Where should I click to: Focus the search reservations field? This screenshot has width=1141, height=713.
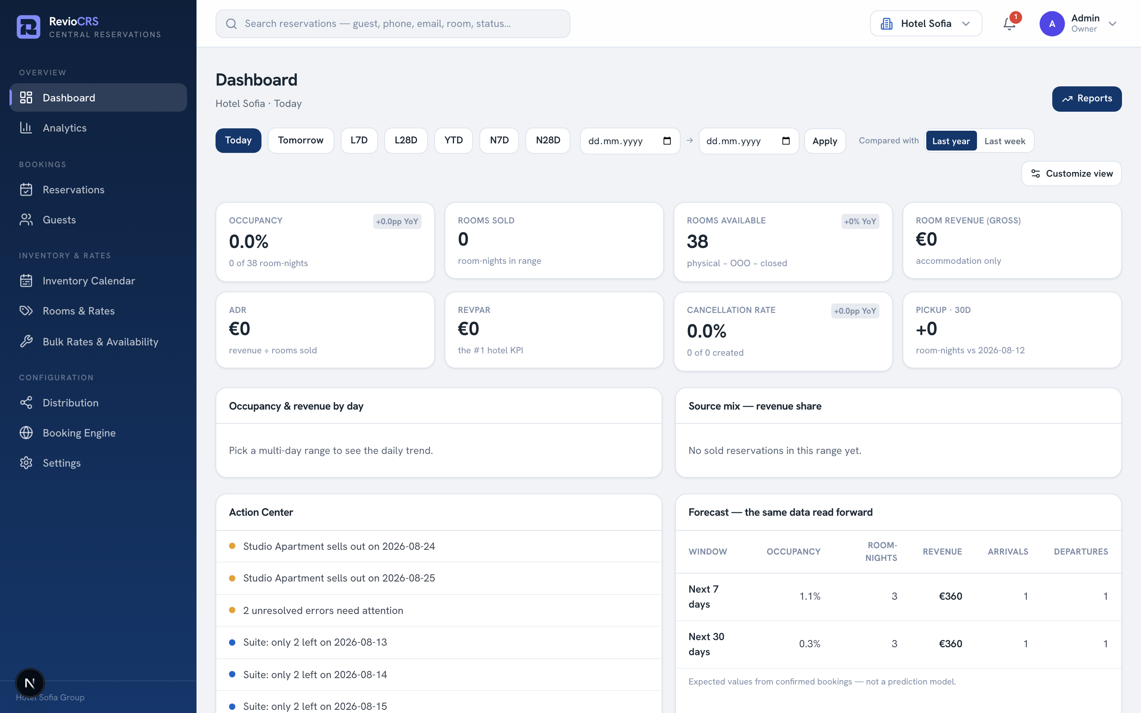(x=393, y=24)
